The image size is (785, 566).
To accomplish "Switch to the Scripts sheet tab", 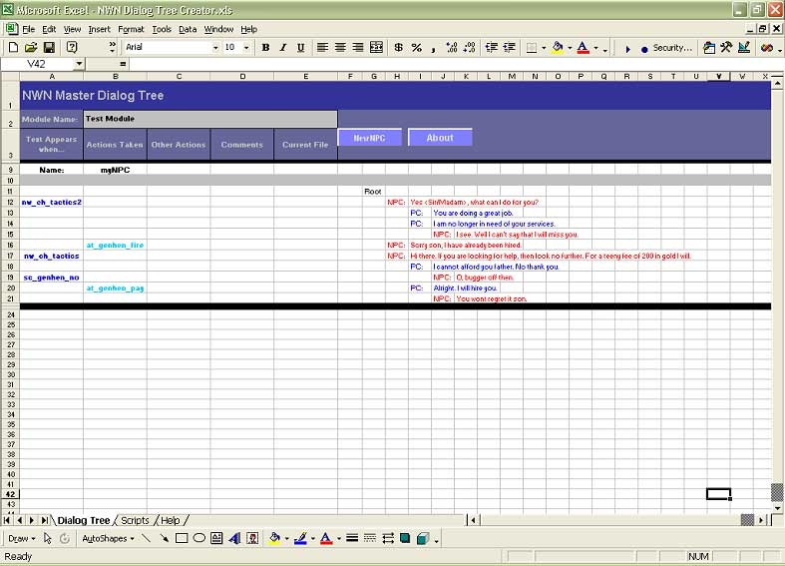I will pos(135,520).
